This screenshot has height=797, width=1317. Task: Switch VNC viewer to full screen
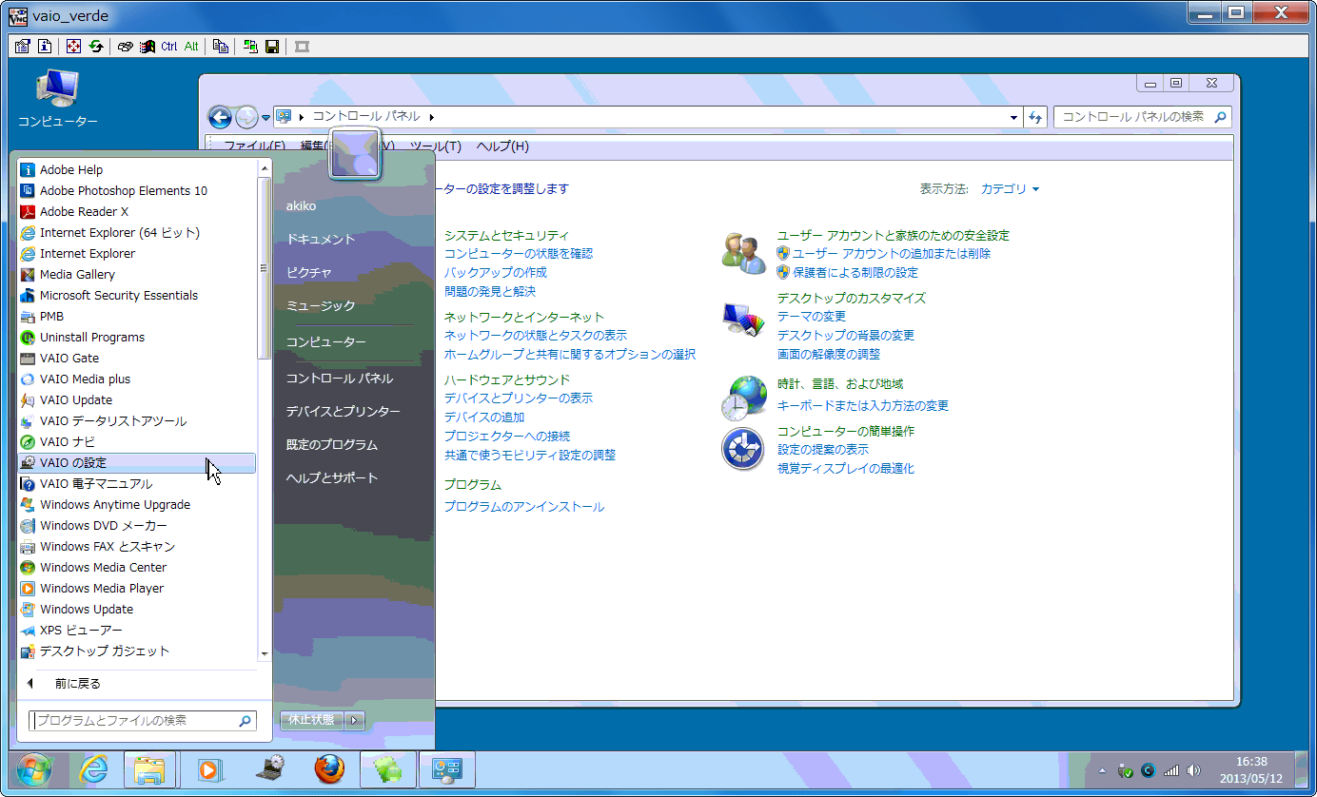[73, 46]
